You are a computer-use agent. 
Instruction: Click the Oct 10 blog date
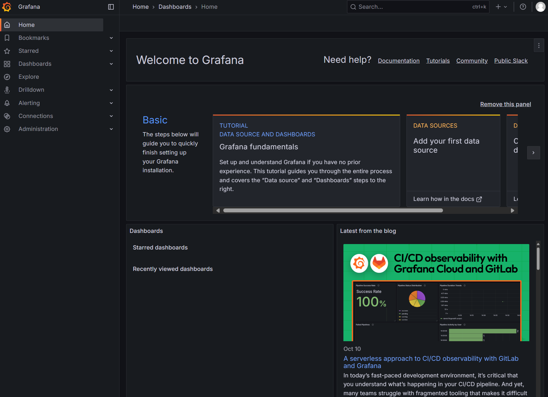pyautogui.click(x=352, y=349)
